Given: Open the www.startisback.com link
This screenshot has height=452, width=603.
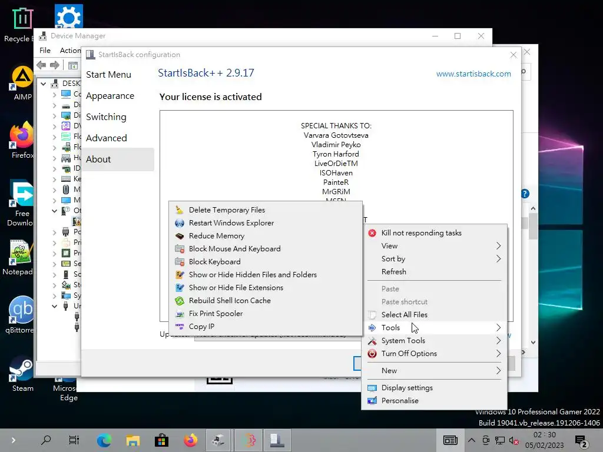Looking at the screenshot, I should point(473,74).
